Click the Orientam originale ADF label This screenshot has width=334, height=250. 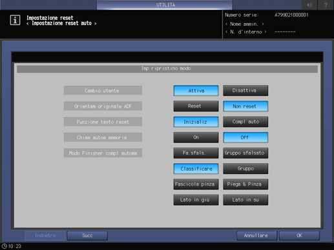pyautogui.click(x=103, y=106)
